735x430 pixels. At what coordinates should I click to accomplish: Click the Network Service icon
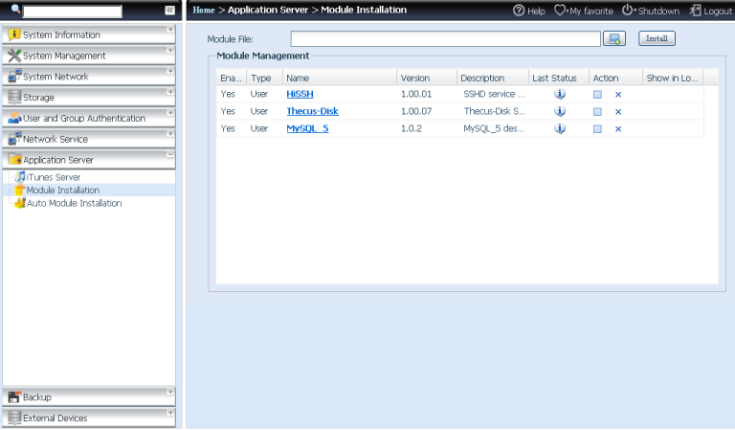pyautogui.click(x=14, y=139)
